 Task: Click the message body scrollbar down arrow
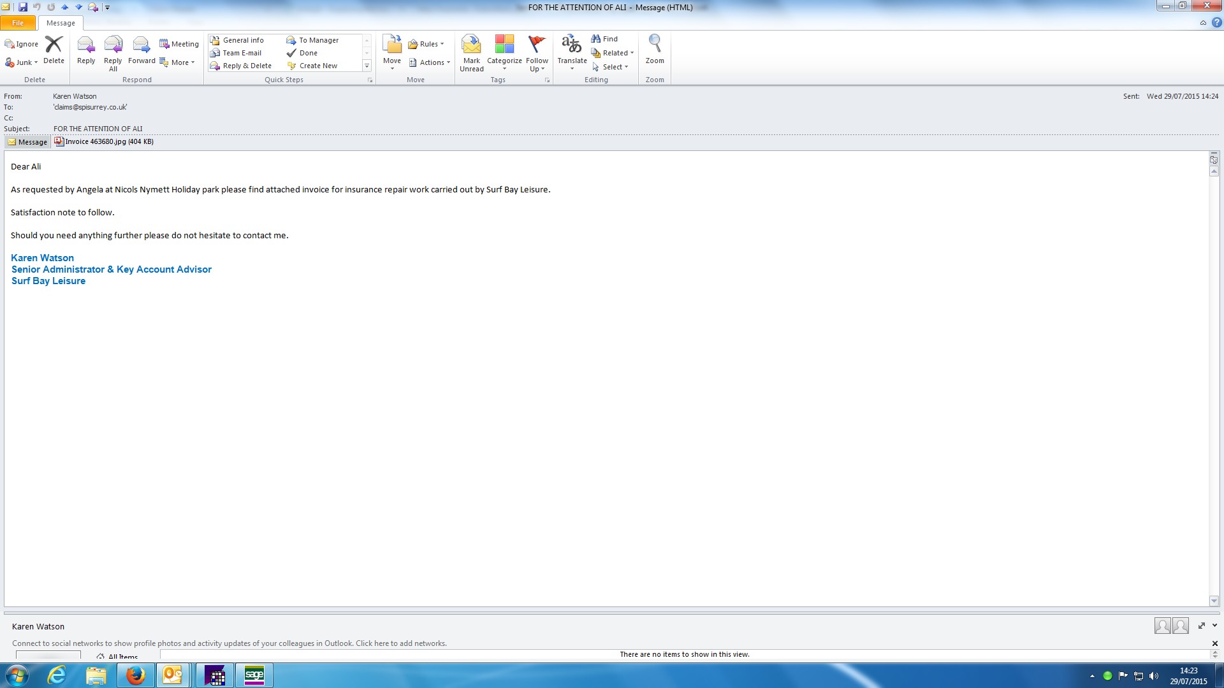(1214, 601)
